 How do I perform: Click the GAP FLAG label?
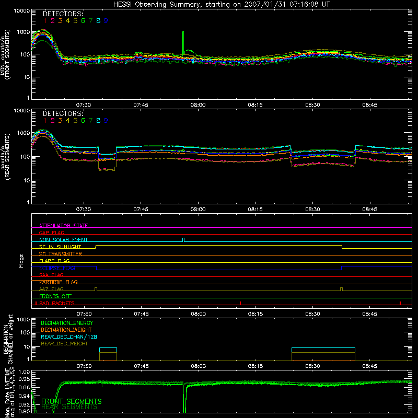[51, 233]
